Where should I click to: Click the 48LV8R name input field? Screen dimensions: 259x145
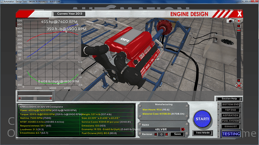click(x=161, y=129)
